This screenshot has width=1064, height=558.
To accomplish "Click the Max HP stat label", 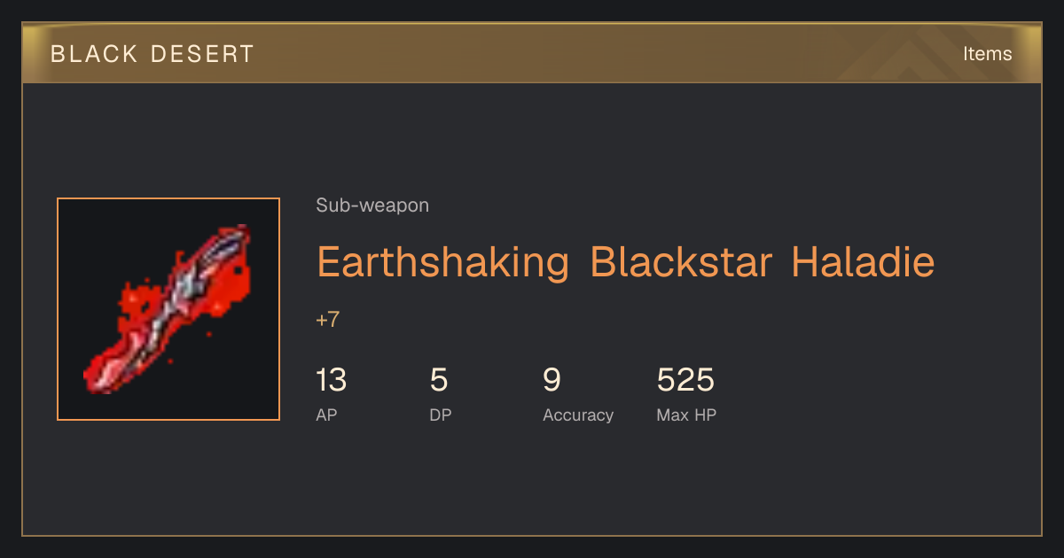I will (686, 415).
